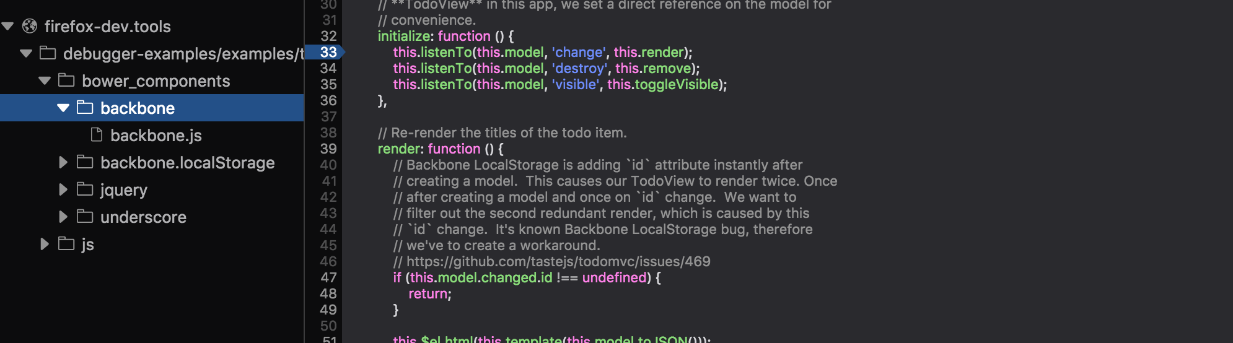
Task: Click the debugger-examples folder icon
Action: click(x=48, y=53)
